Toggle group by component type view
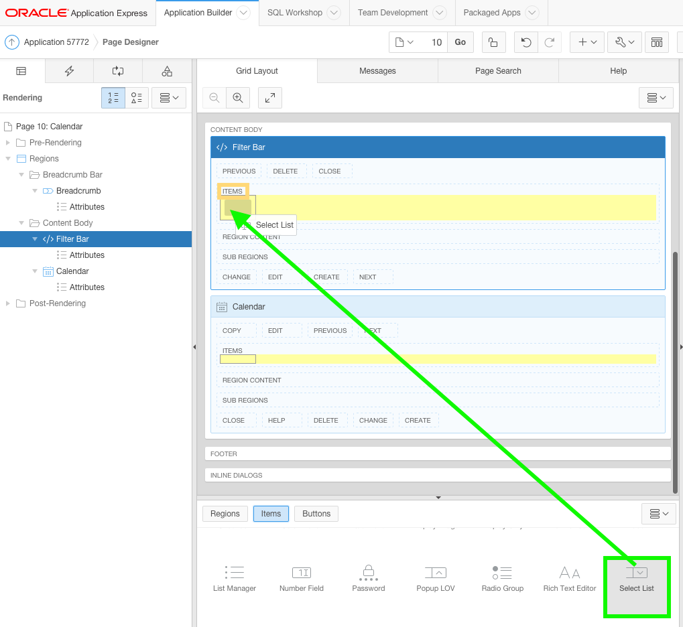 137,98
